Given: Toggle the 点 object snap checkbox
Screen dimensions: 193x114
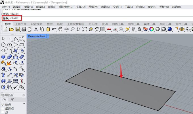Looking at the screenshot, I should tap(3, 112).
